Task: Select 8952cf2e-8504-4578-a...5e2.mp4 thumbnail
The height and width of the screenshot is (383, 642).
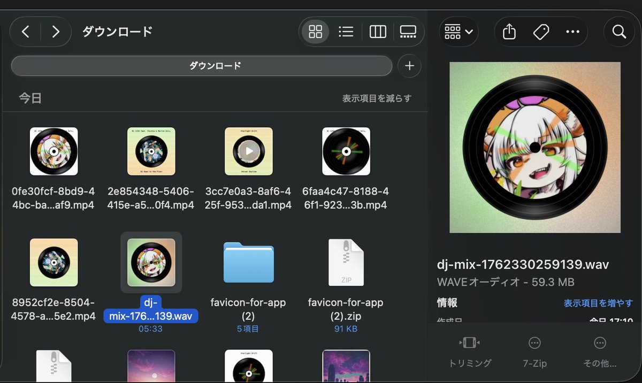Action: [x=54, y=263]
